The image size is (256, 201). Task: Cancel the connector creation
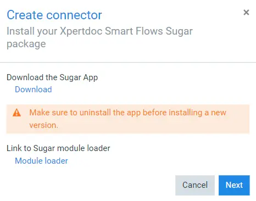(195, 185)
